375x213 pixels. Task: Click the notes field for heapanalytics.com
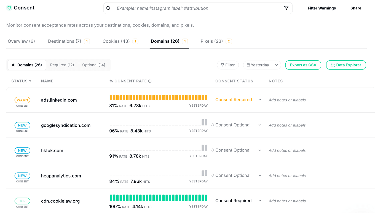pos(287,176)
